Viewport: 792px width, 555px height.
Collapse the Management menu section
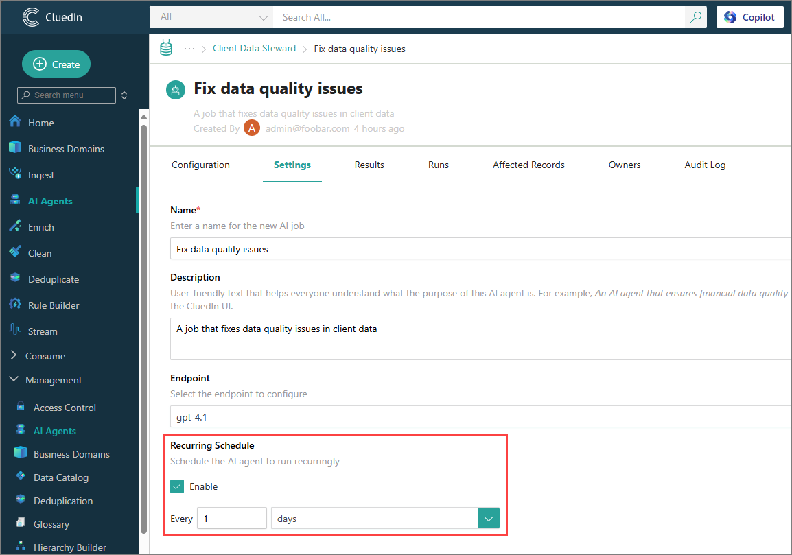click(14, 380)
